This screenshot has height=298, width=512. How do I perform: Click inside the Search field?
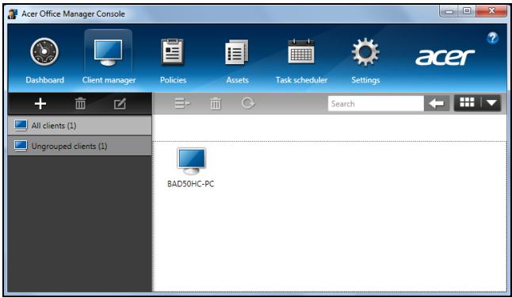pyautogui.click(x=376, y=104)
